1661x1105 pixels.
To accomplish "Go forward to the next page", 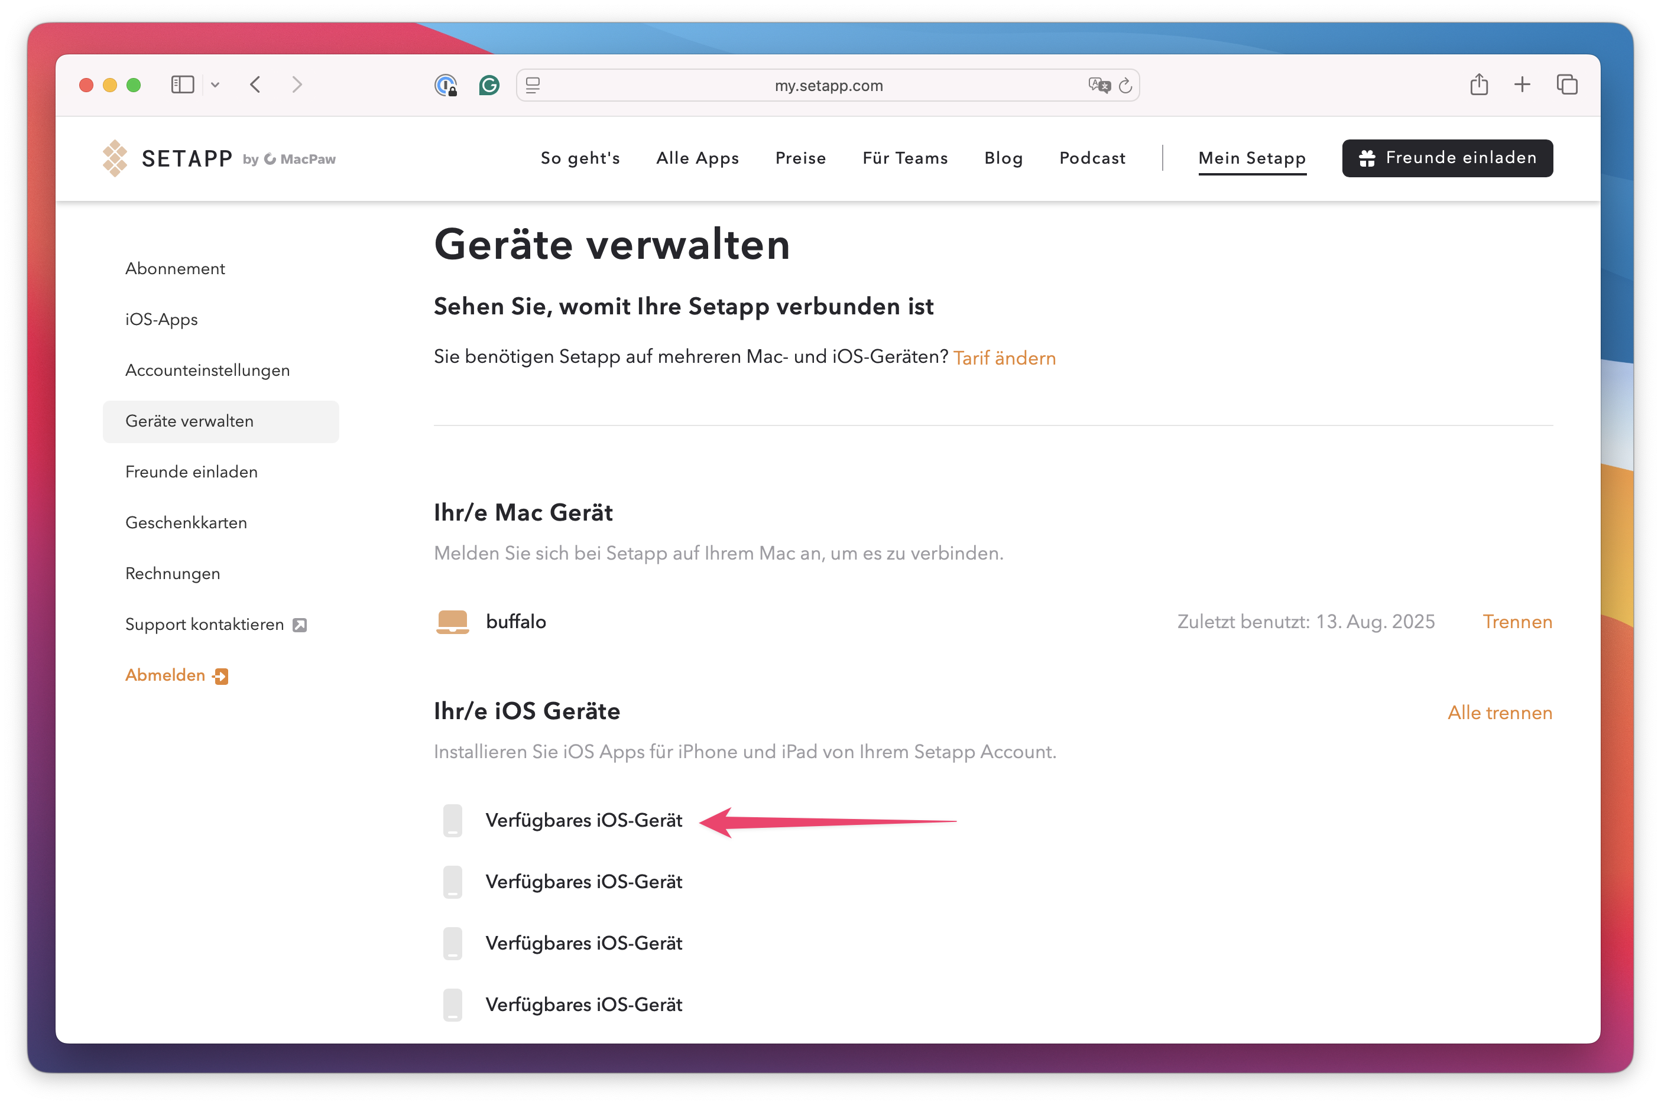I will pos(297,84).
